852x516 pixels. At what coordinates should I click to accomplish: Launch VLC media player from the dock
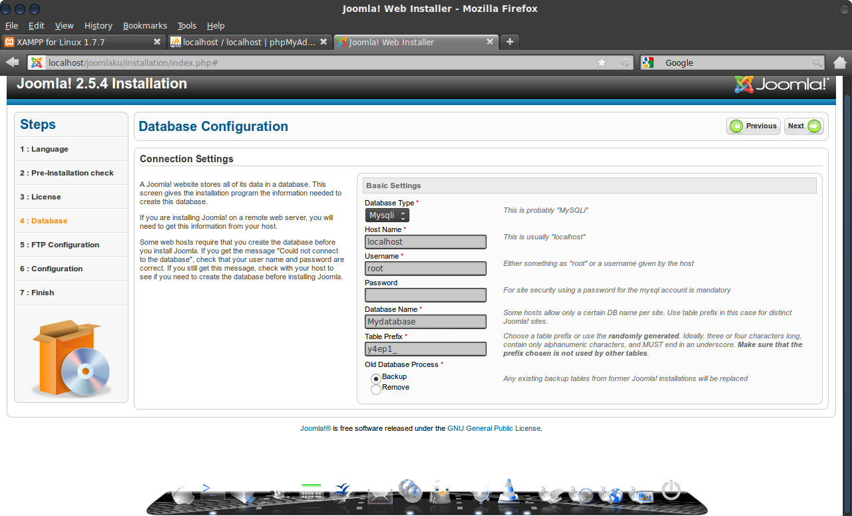coord(509,493)
